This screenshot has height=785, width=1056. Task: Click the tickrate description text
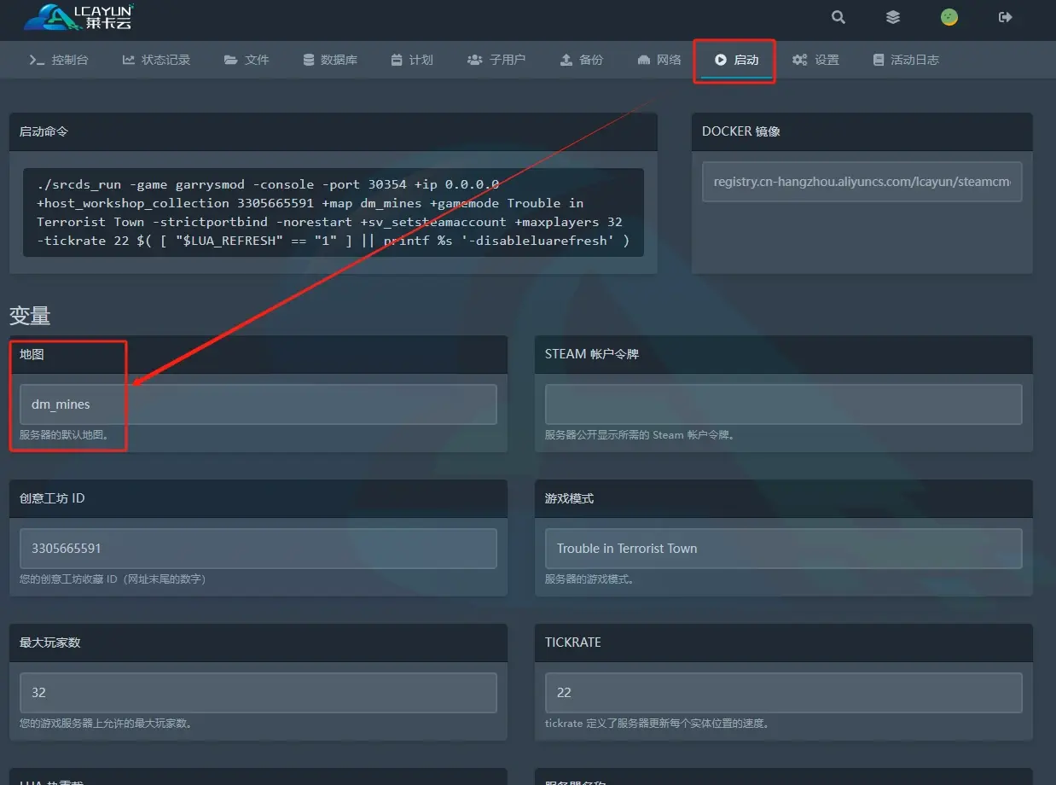658,724
